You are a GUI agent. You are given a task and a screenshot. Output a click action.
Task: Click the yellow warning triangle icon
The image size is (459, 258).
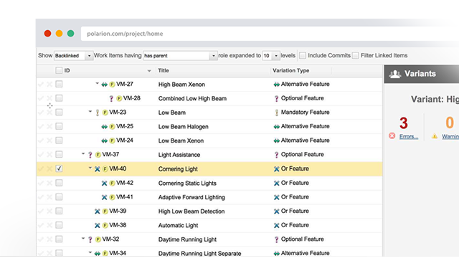435,136
